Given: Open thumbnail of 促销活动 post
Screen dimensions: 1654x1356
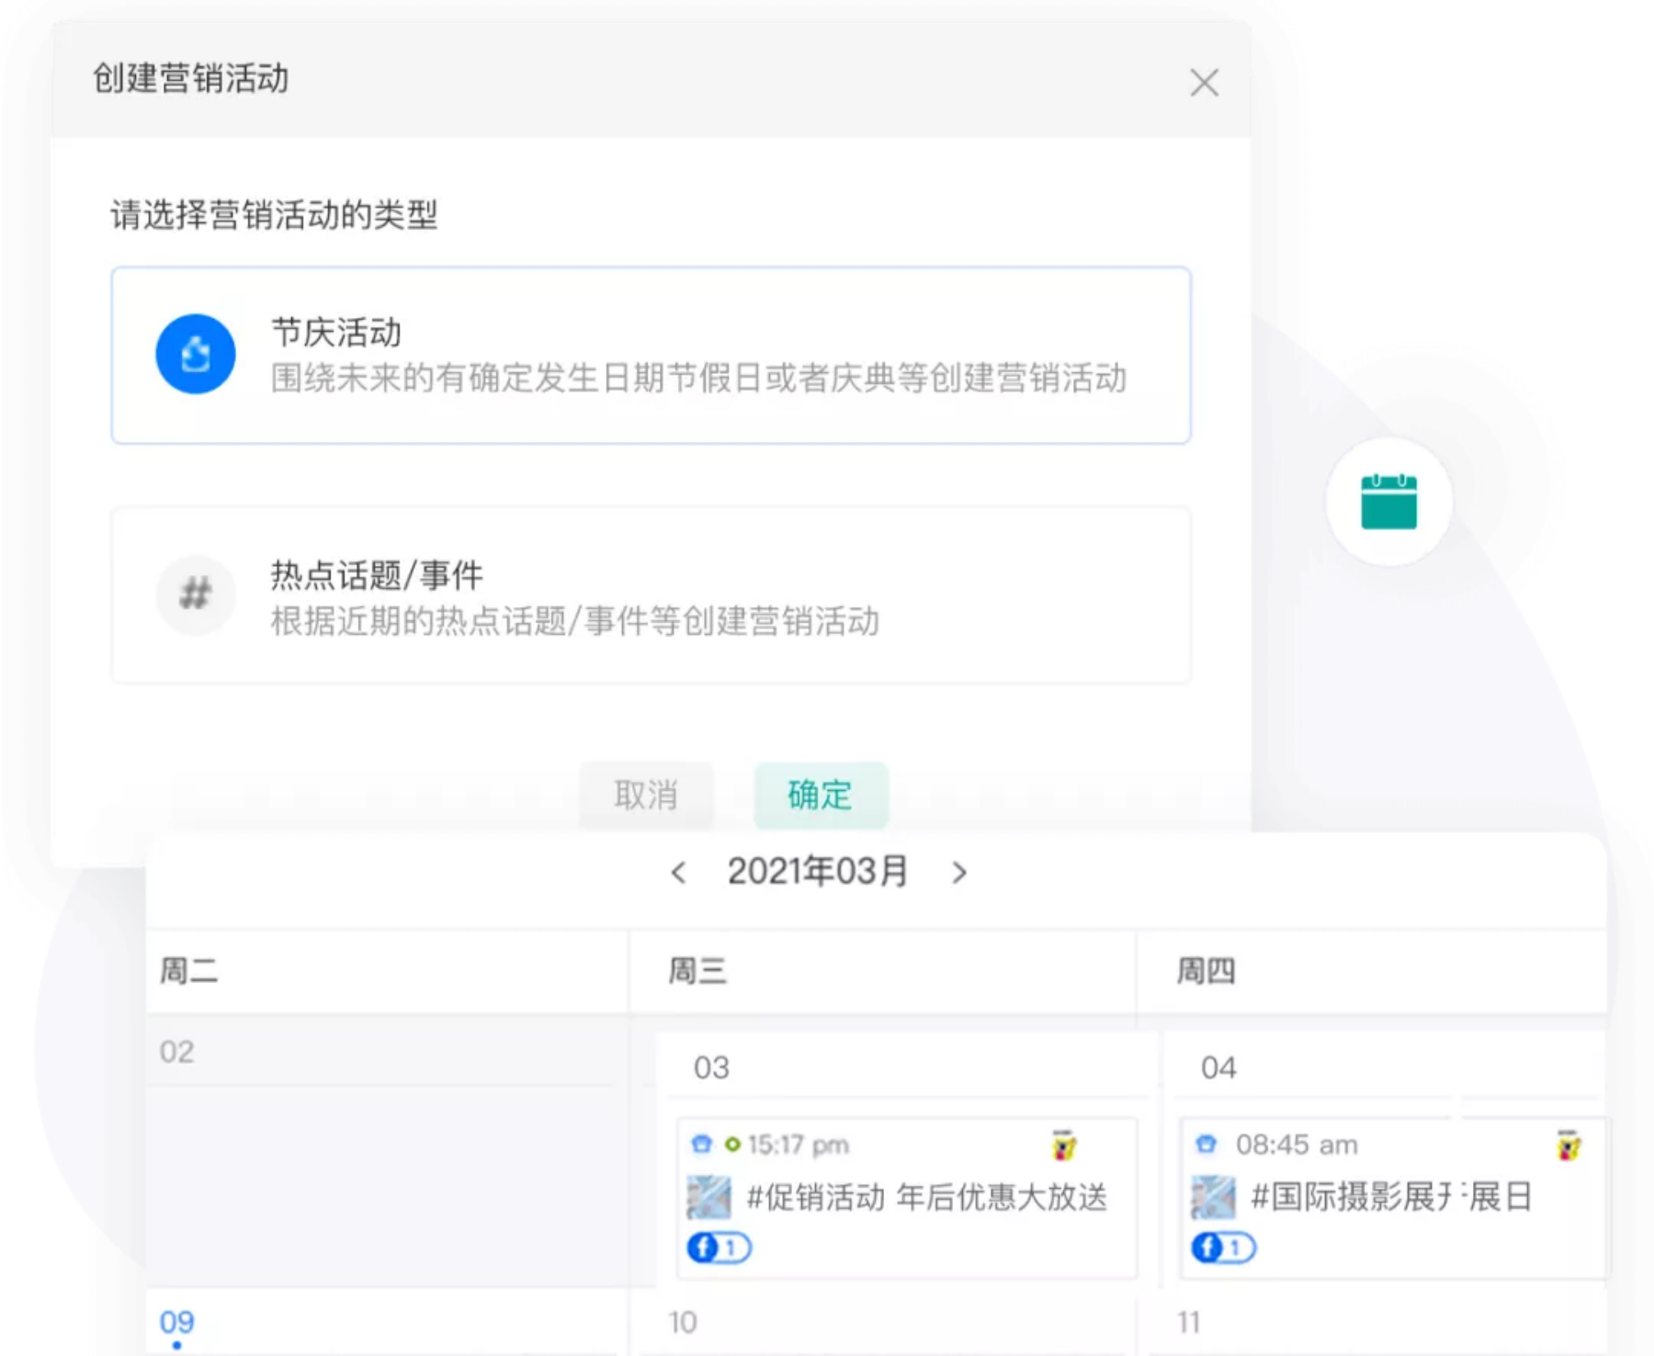Looking at the screenshot, I should [x=708, y=1197].
